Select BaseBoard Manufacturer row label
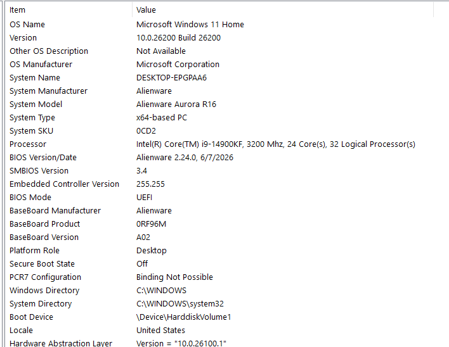The height and width of the screenshot is (347, 449). 55,211
